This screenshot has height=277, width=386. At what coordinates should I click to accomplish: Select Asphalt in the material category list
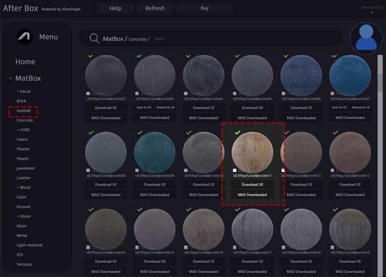point(24,111)
